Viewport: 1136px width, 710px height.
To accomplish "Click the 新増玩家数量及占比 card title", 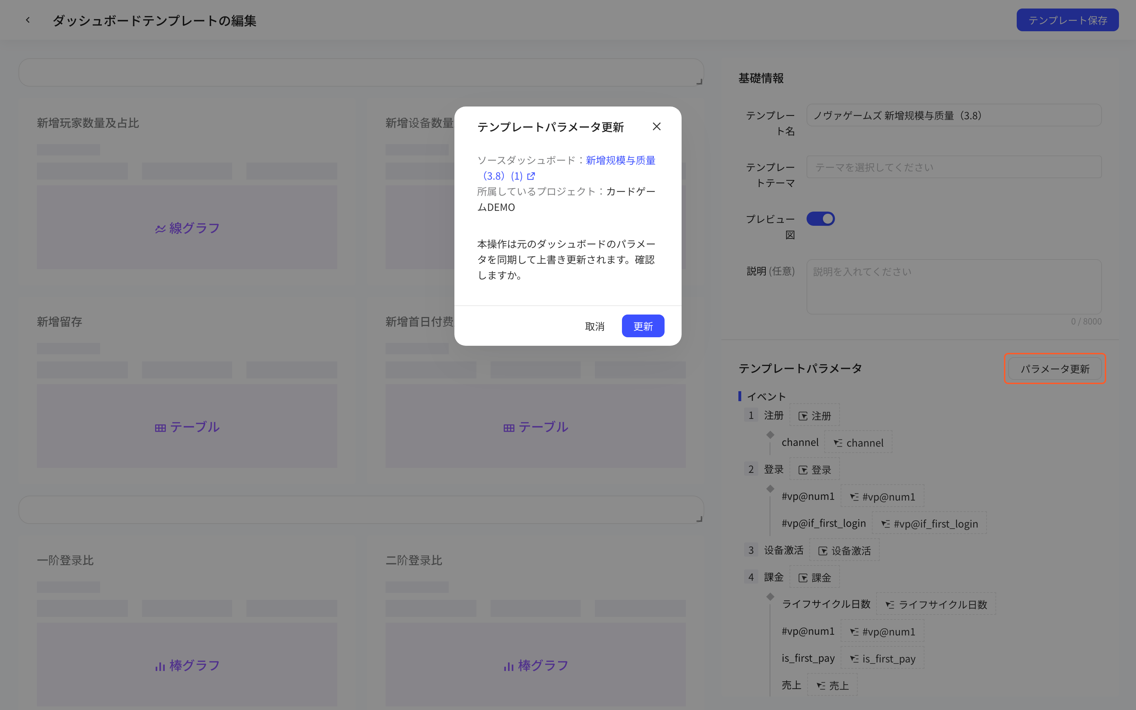I will [88, 123].
